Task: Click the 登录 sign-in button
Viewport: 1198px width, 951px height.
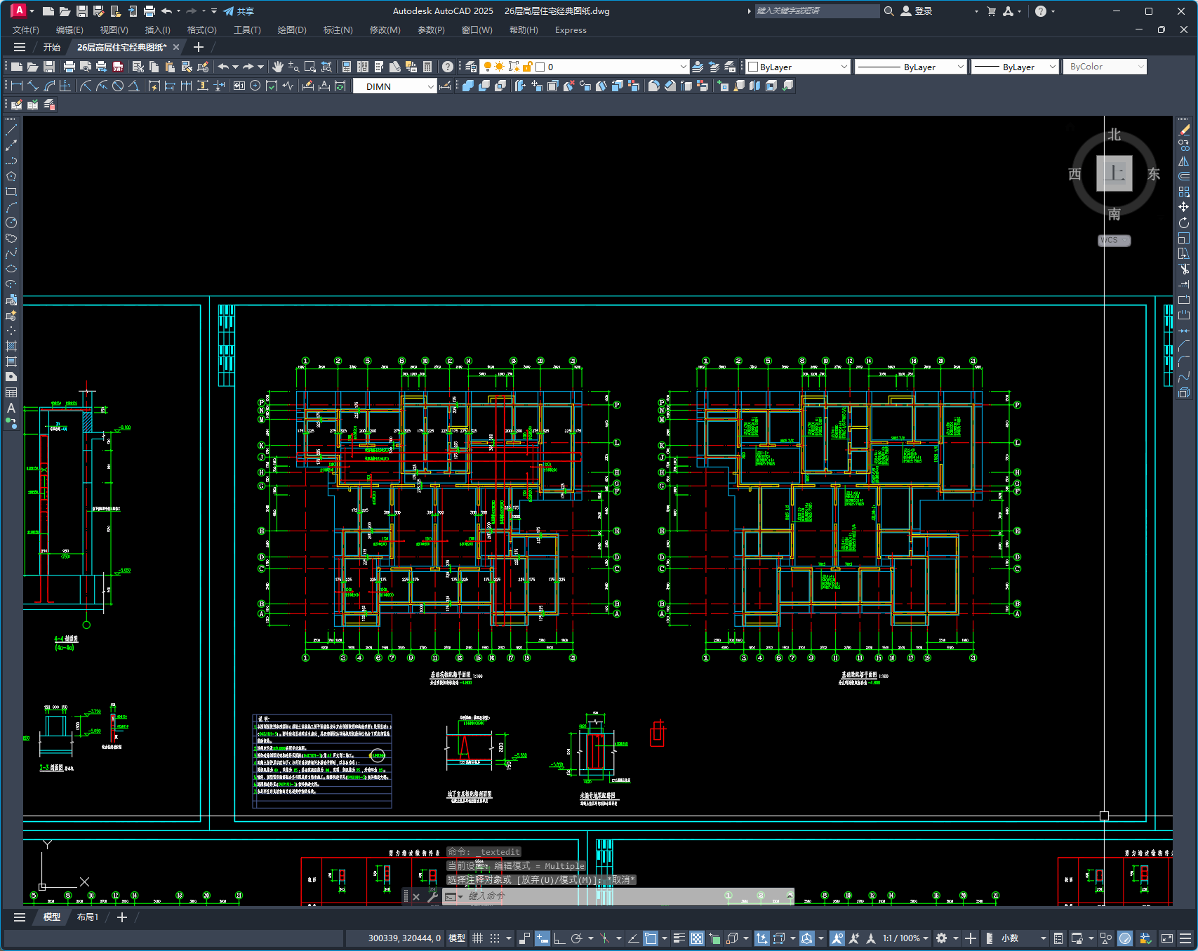Action: click(917, 11)
